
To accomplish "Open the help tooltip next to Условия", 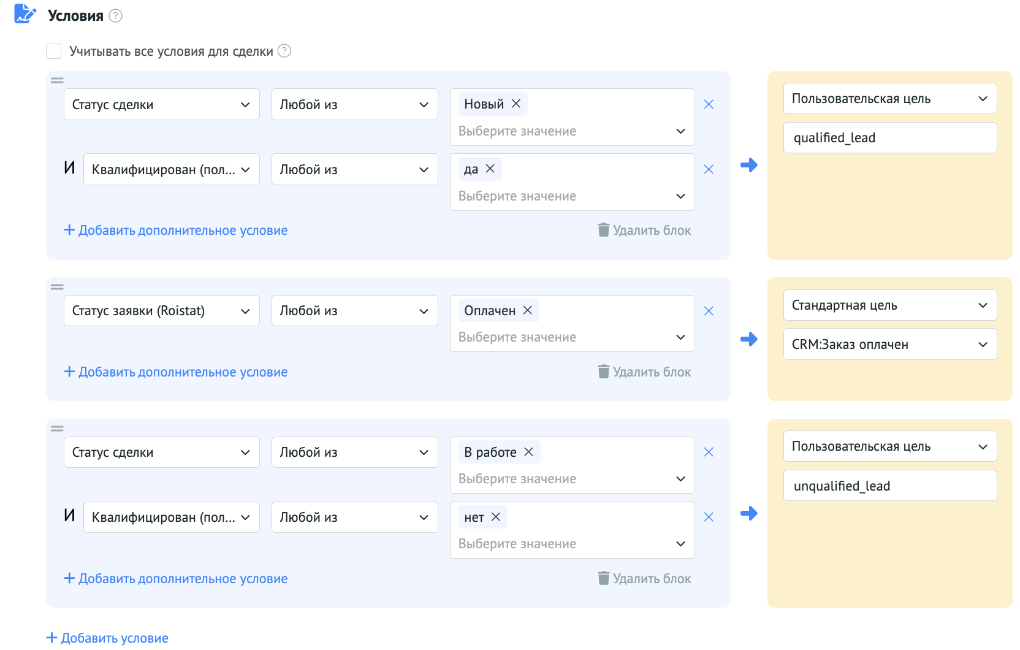I will (x=115, y=16).
